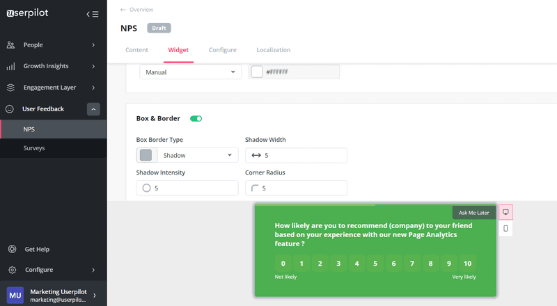Viewport: 557px width, 306px height.
Task: Click NPS score 7 button
Action: coord(412,264)
